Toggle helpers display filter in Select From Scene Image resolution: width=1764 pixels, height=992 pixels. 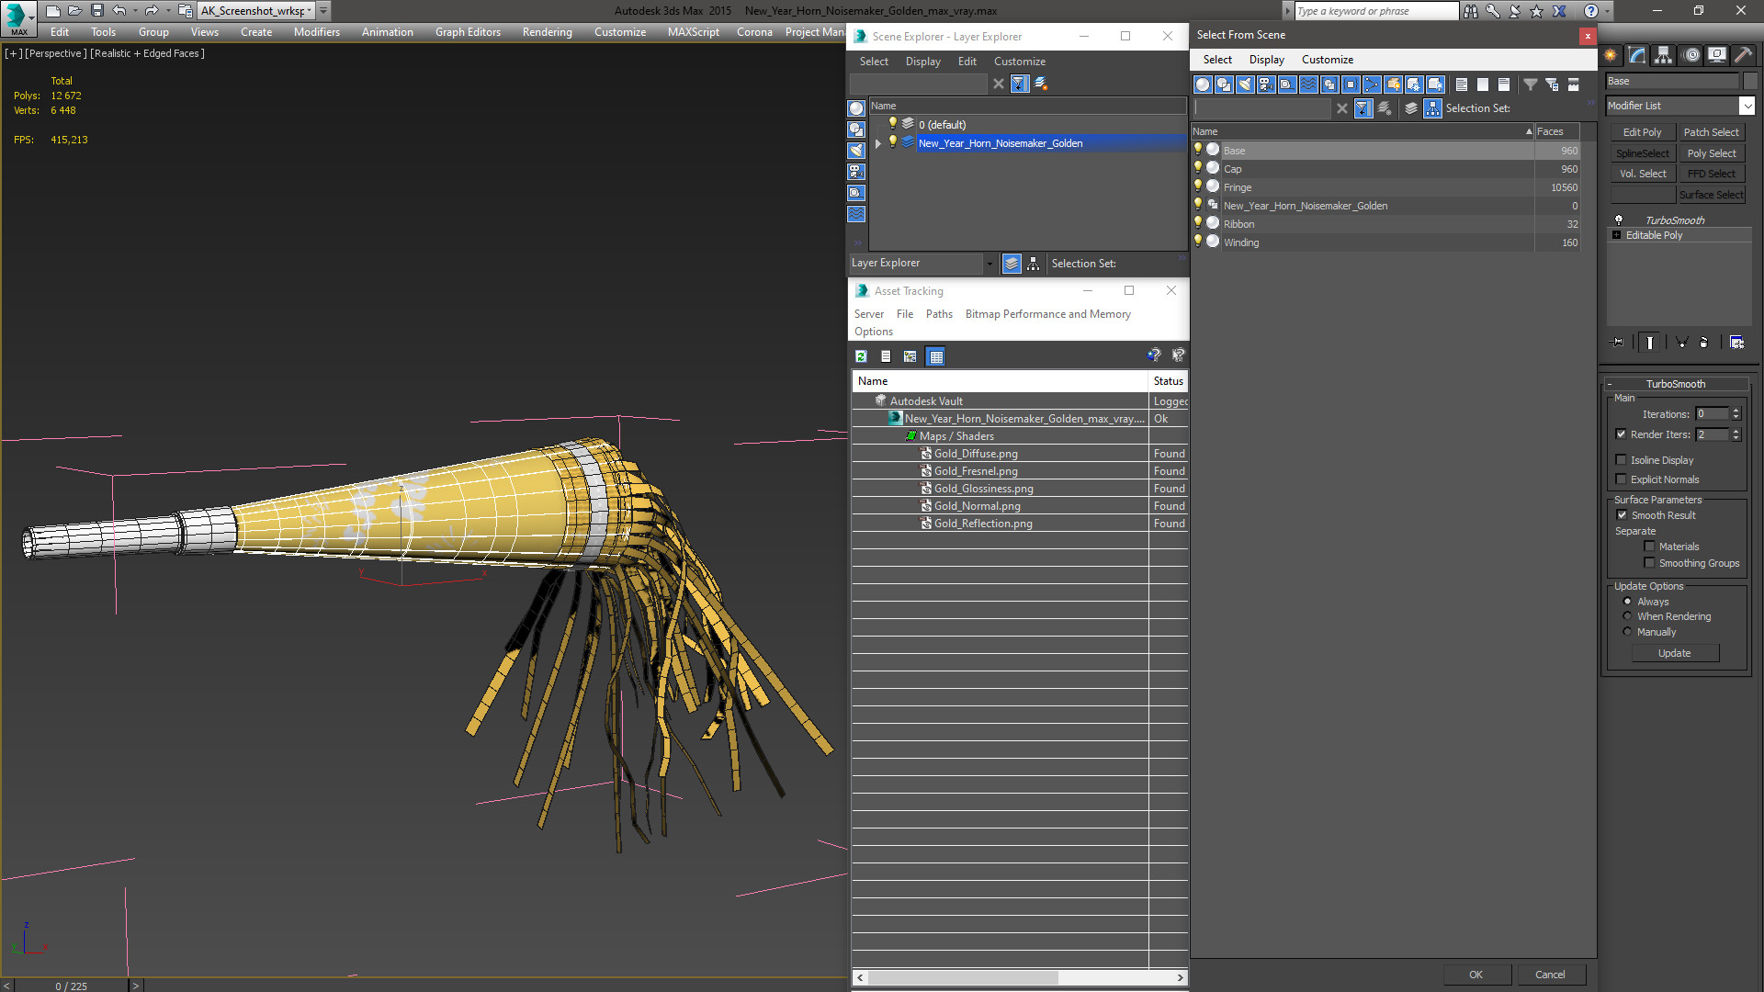point(1287,85)
